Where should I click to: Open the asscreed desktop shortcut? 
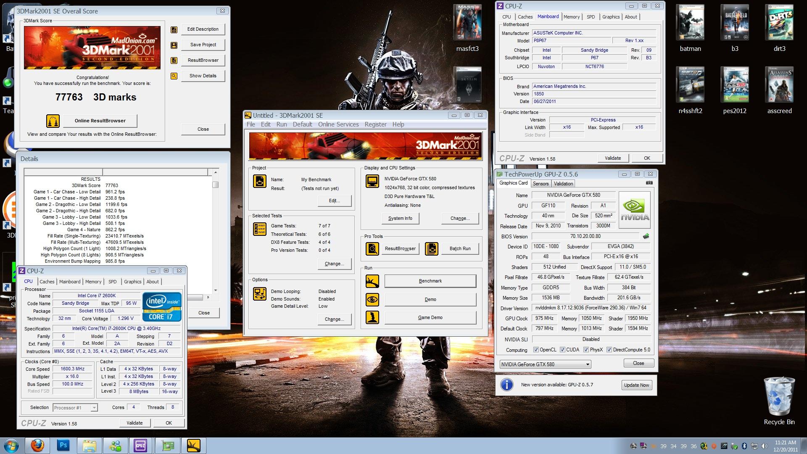779,91
